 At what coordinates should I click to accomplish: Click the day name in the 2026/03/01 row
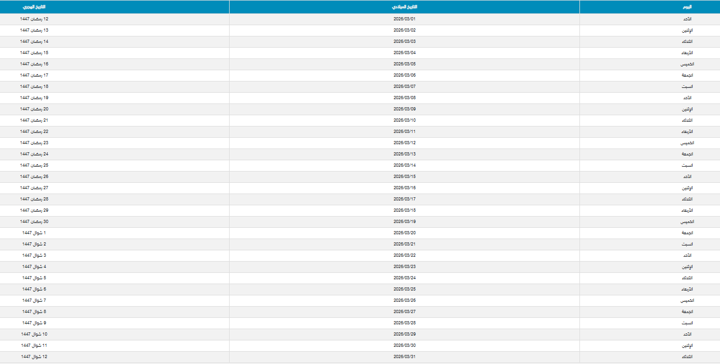click(x=686, y=19)
